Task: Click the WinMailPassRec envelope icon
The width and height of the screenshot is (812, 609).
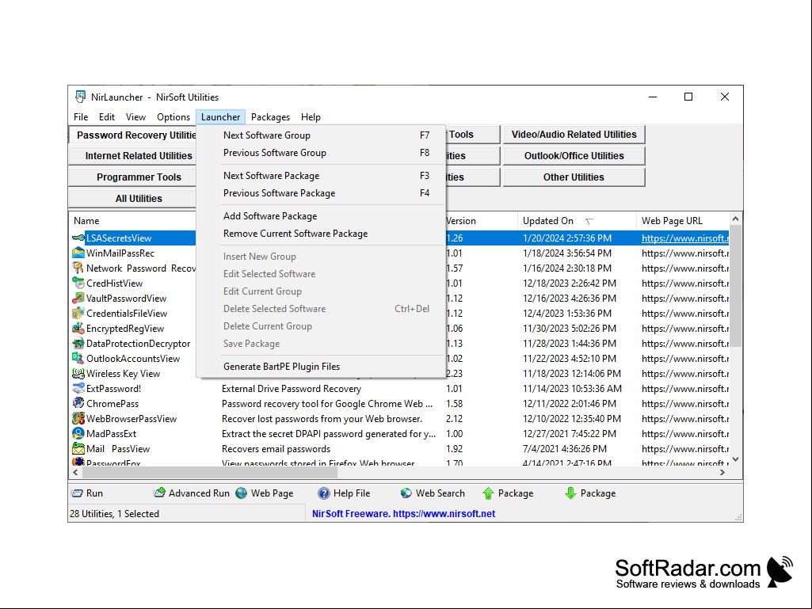Action: tap(78, 253)
